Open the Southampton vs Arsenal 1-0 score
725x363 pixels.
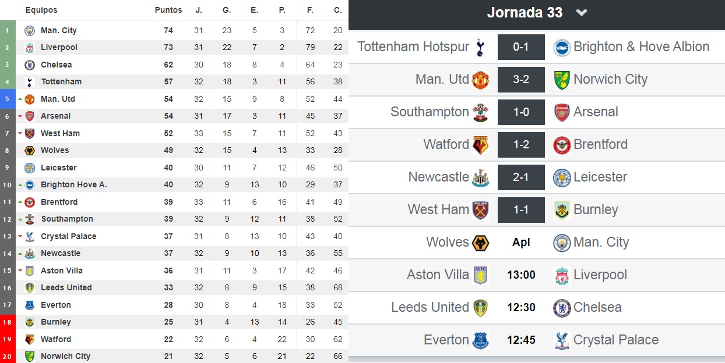coord(521,112)
